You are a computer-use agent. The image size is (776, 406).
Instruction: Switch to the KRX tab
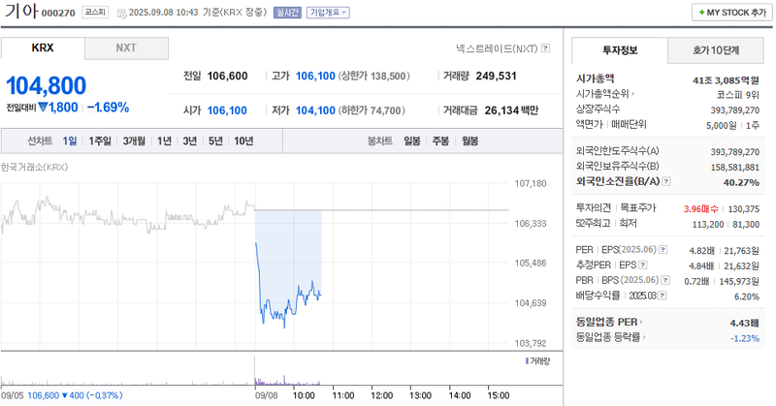click(43, 48)
